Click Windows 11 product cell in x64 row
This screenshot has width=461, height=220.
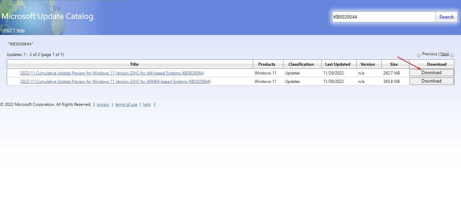click(x=266, y=73)
